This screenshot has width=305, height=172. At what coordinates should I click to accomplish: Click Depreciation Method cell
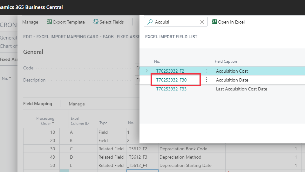192,157
